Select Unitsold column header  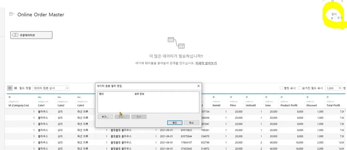pos(251,105)
